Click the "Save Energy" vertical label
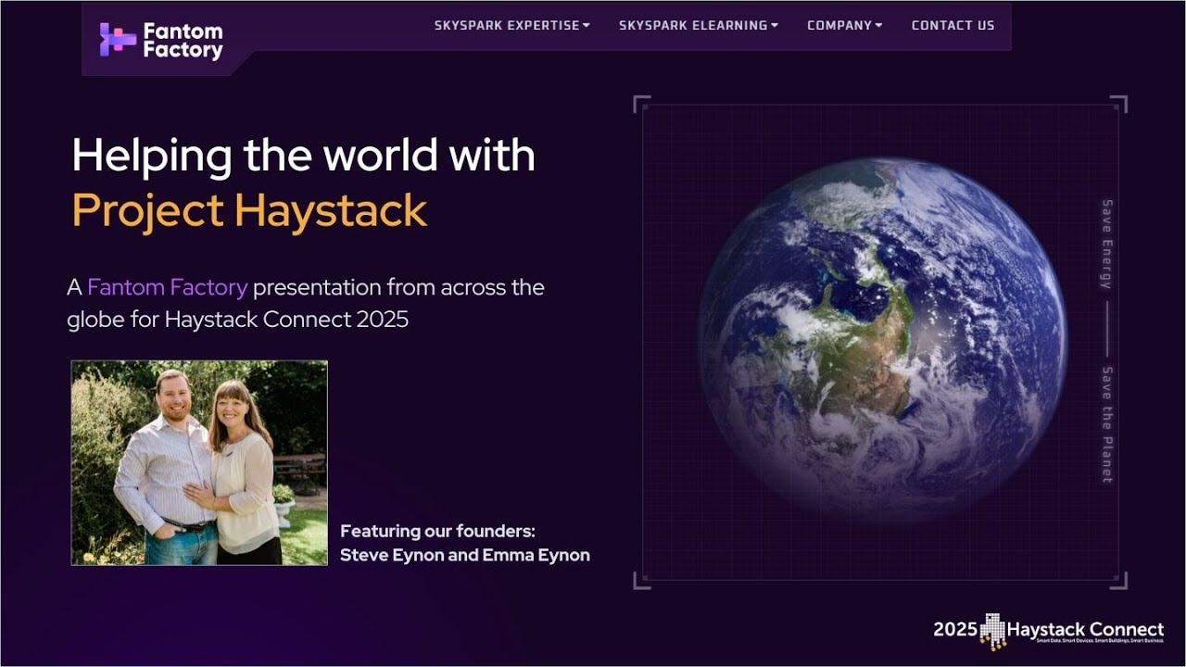Viewport: 1186px width, 667px height. 1106,244
